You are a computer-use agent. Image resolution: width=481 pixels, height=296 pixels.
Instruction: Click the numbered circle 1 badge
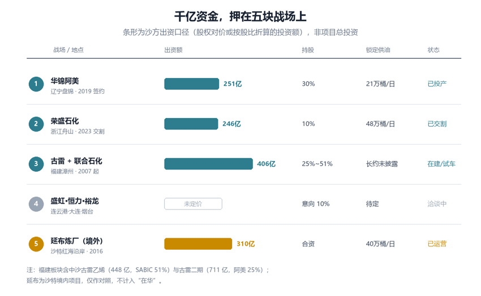pos(36,84)
